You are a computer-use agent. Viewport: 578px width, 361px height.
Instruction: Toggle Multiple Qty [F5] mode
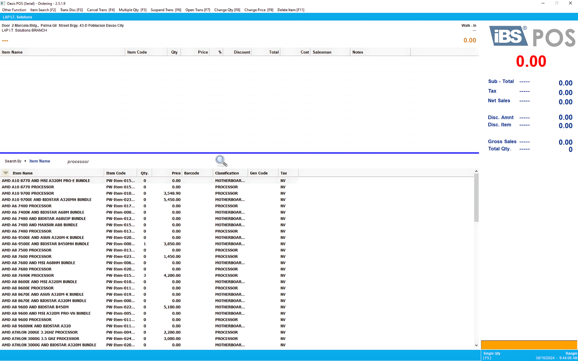click(x=132, y=10)
